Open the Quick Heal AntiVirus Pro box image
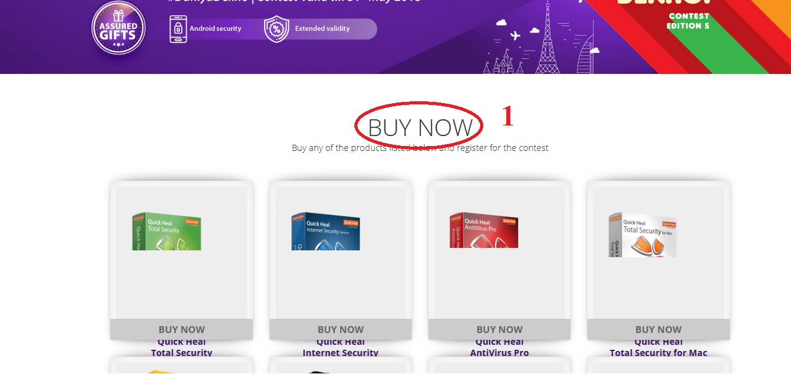This screenshot has height=374, width=791. (x=484, y=229)
